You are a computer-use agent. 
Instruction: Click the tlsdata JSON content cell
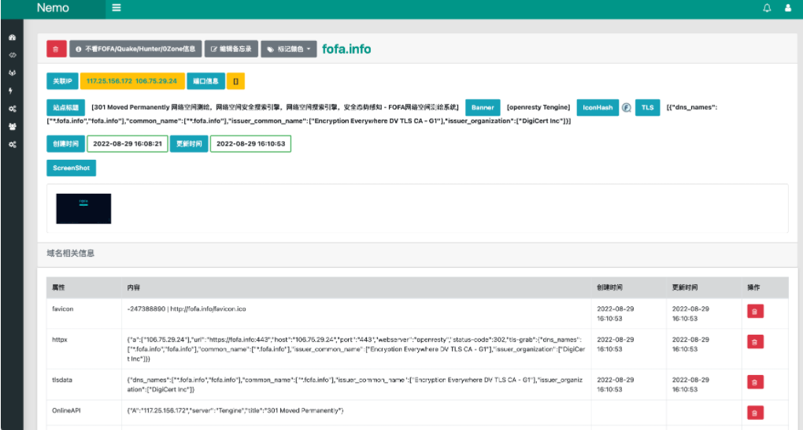[x=357, y=385]
